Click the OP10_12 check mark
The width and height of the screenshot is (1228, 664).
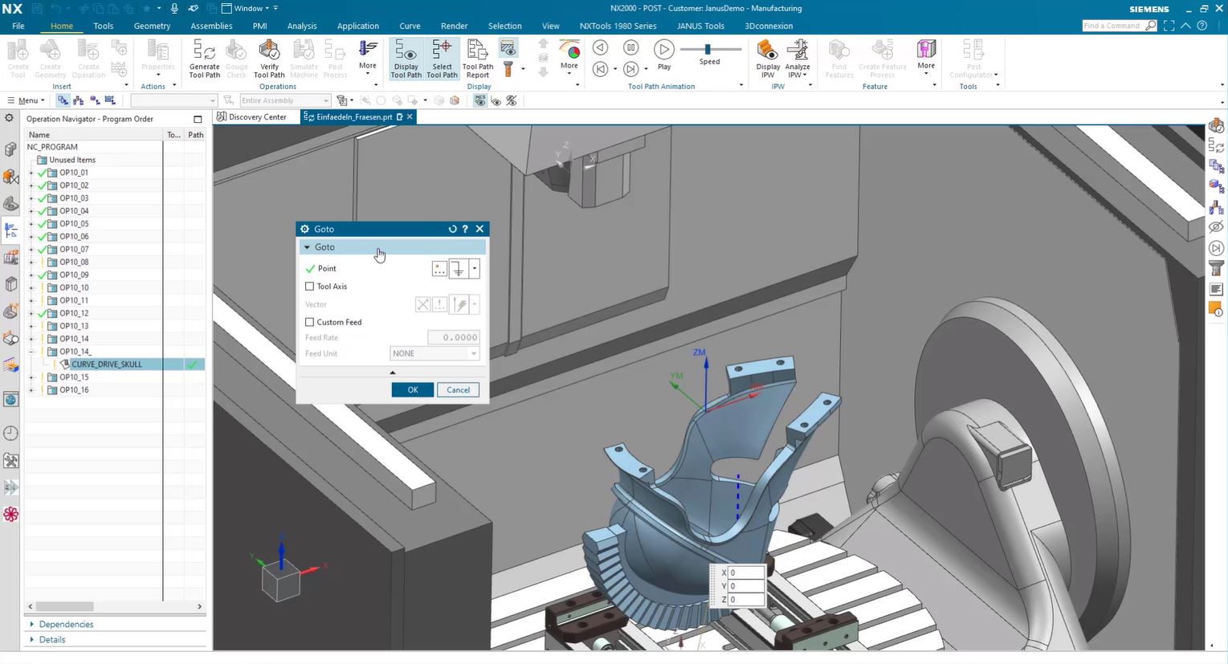[x=43, y=313]
